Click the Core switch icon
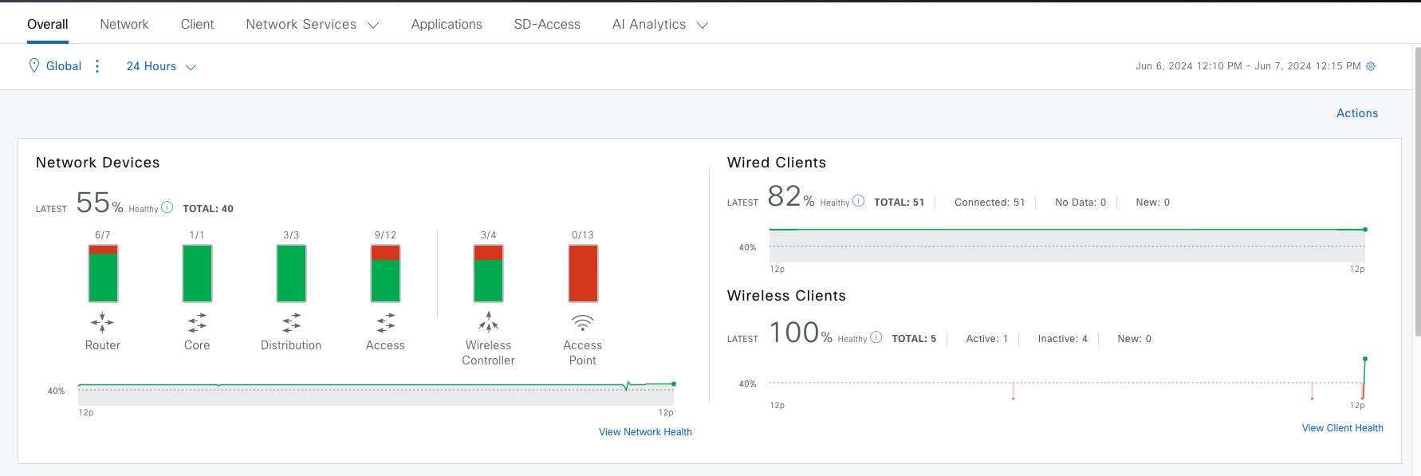 (x=197, y=322)
